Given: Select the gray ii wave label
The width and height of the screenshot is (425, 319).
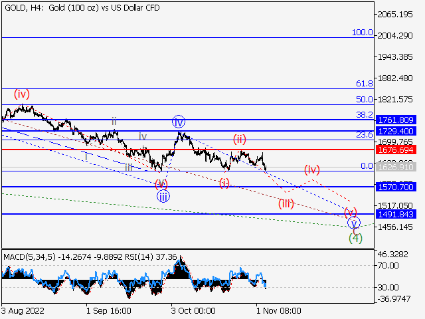Looking at the screenshot, I should [x=114, y=121].
